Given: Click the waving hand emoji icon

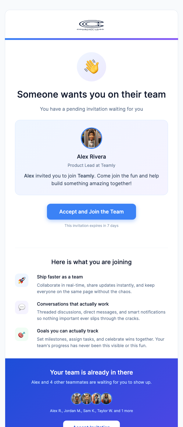Looking at the screenshot, I should 91,66.
